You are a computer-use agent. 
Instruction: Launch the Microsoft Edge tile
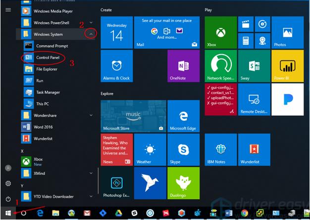point(183,116)
